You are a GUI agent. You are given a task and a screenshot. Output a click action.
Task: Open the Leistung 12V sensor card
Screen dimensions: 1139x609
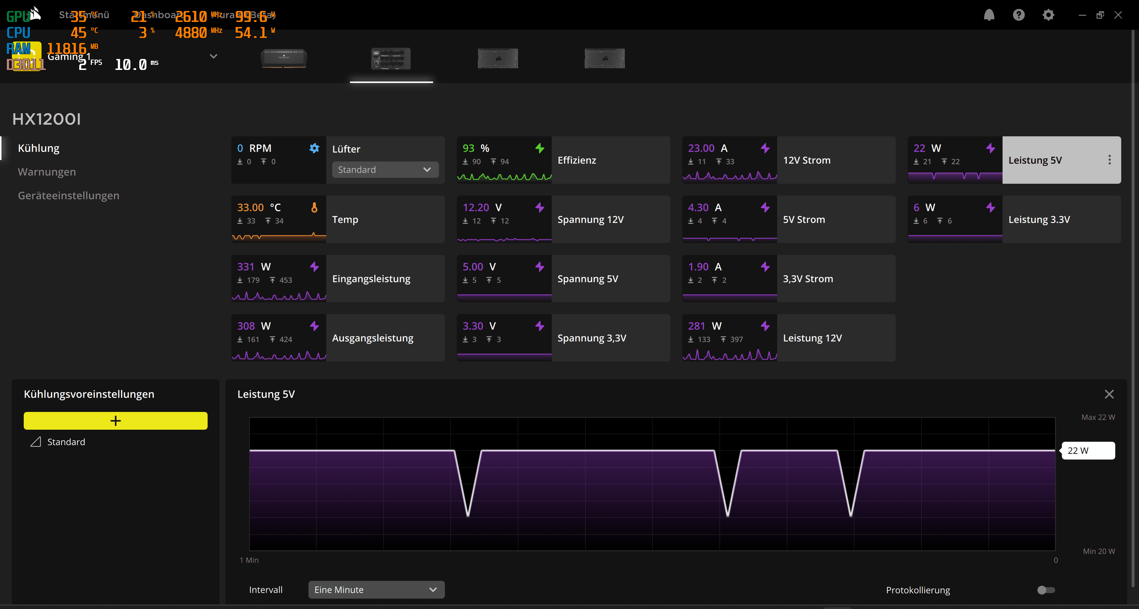click(789, 338)
